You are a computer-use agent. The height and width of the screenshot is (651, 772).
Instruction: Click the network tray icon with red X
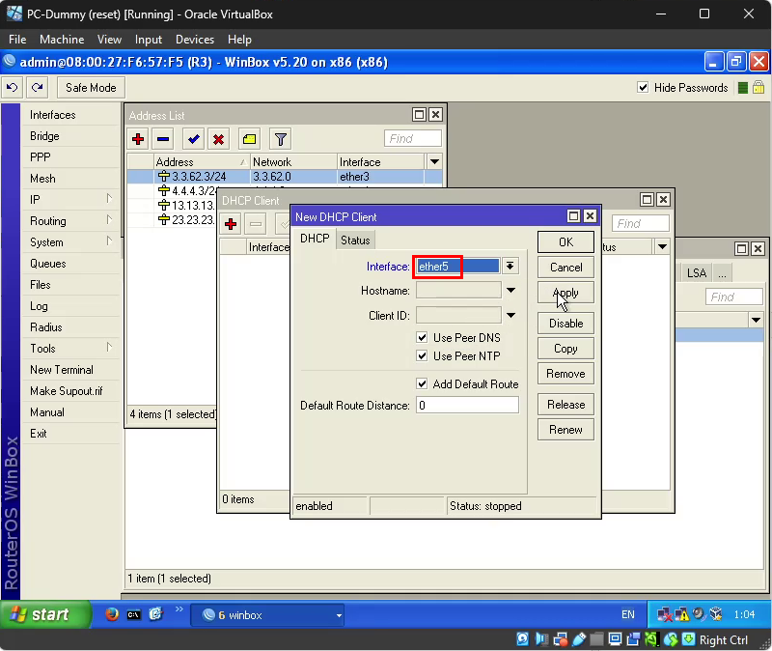pos(664,614)
